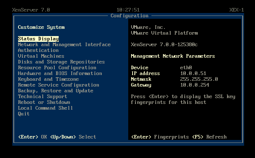The width and height of the screenshot is (255, 158).
Task: Click the Configuration window title
Action: coord(129,16)
